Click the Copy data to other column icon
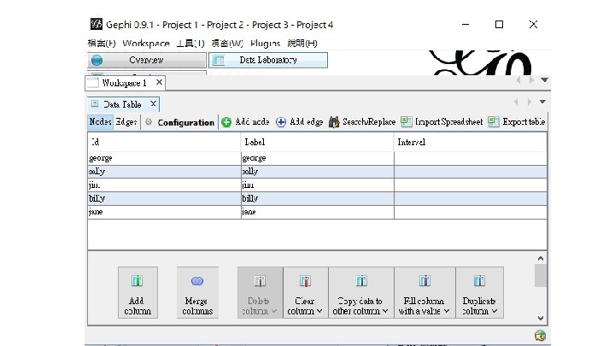The image size is (615, 346). (x=361, y=281)
